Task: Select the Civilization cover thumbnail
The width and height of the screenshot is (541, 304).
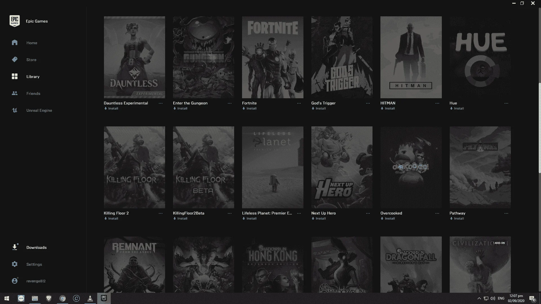Action: tap(480, 265)
